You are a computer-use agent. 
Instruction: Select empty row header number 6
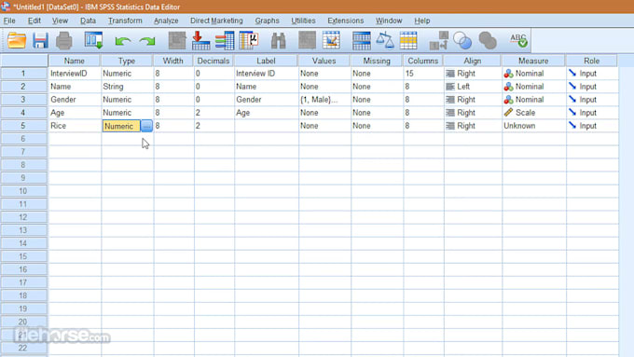coord(23,139)
